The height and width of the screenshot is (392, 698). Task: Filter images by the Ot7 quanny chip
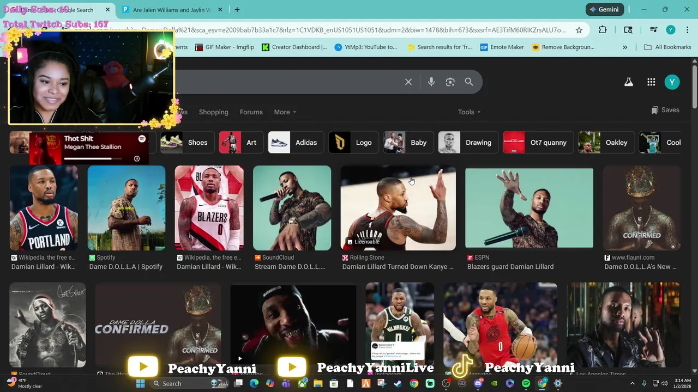pyautogui.click(x=538, y=143)
